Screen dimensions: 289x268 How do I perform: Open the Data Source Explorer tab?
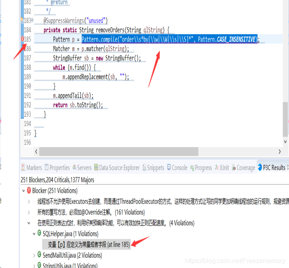pyautogui.click(x=117, y=168)
